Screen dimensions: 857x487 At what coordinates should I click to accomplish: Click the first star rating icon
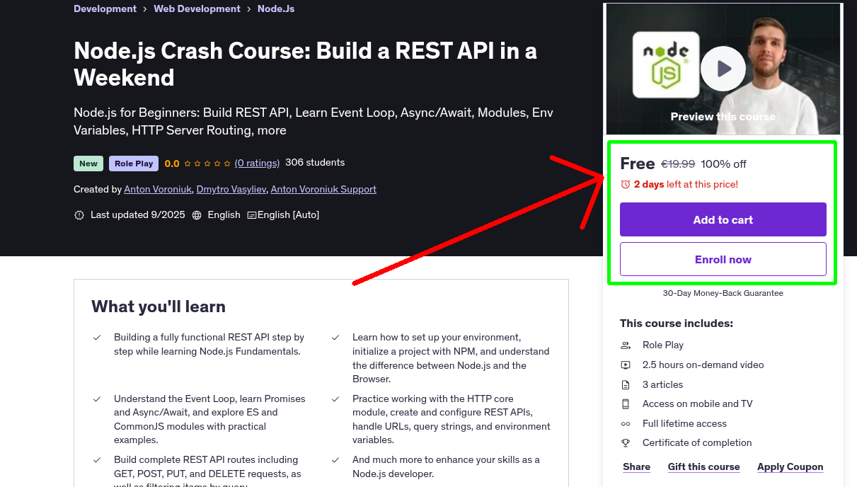click(188, 164)
